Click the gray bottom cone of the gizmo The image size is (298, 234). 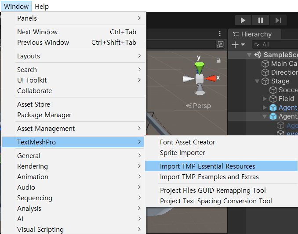(200, 89)
